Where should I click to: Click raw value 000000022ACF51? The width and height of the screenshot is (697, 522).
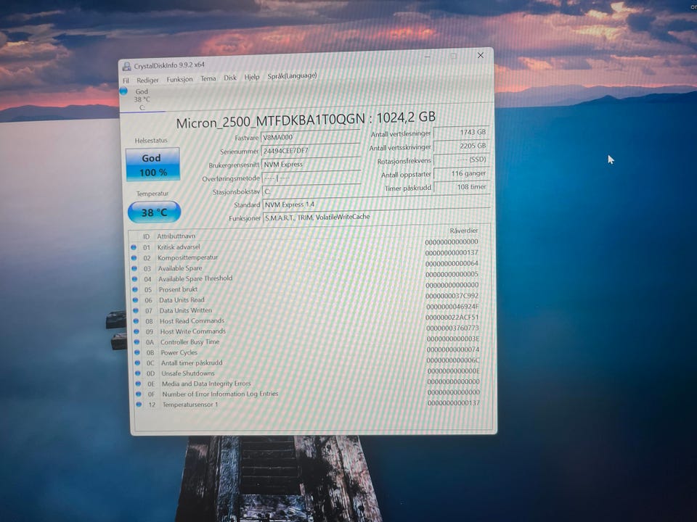click(x=452, y=317)
